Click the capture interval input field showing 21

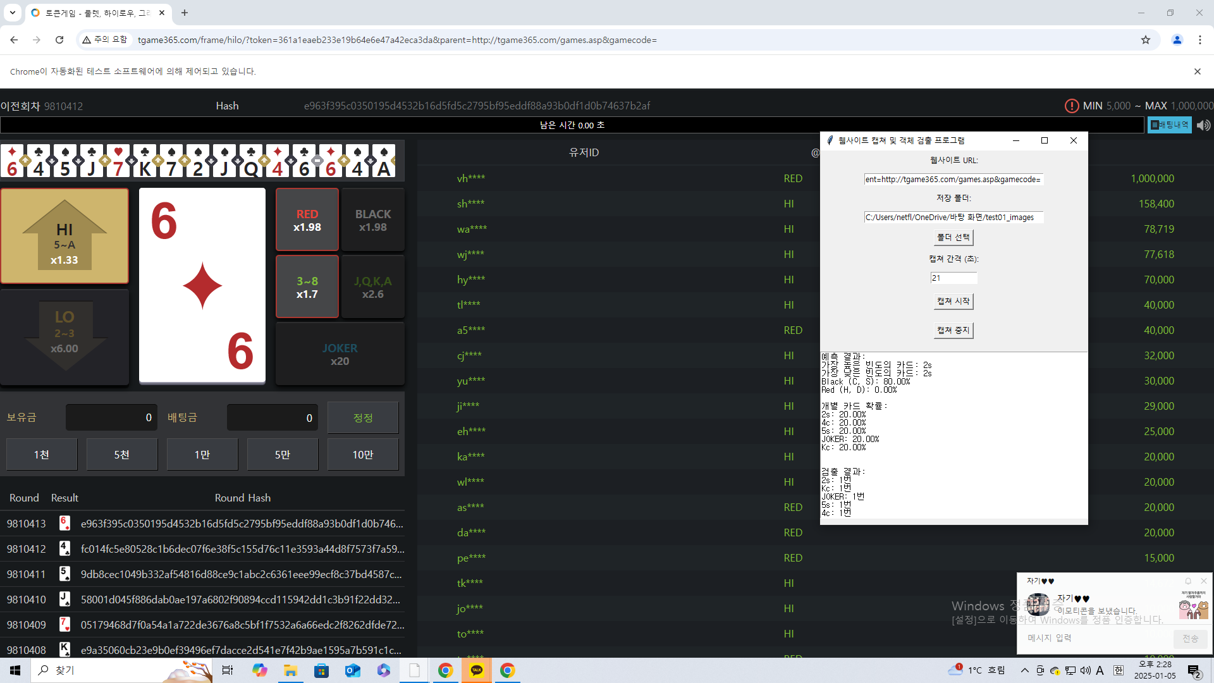[953, 278]
